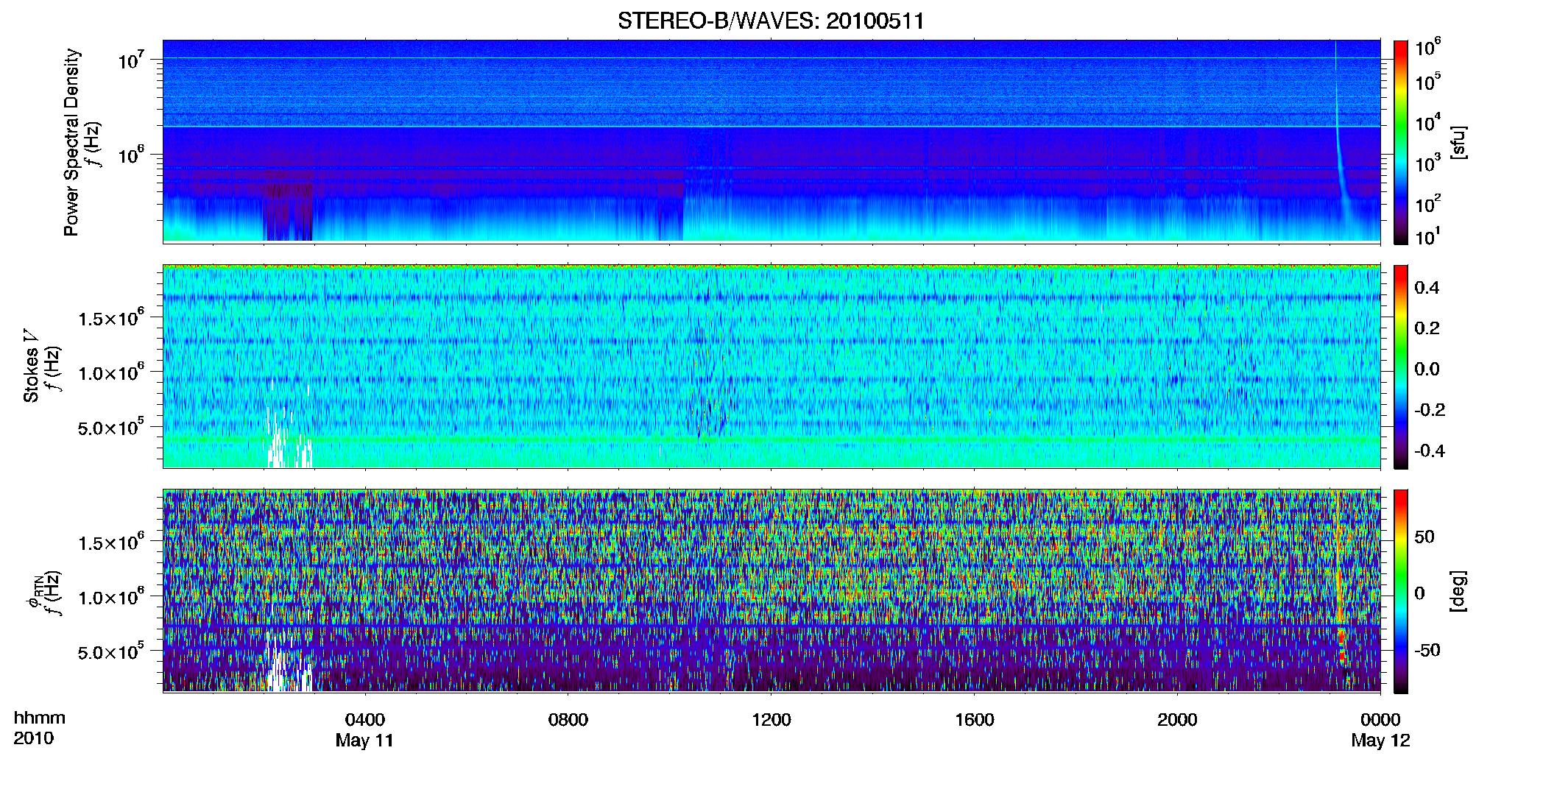Click the "[deg]" units label
Image resolution: width=1543 pixels, height=795 pixels.
point(1458,591)
